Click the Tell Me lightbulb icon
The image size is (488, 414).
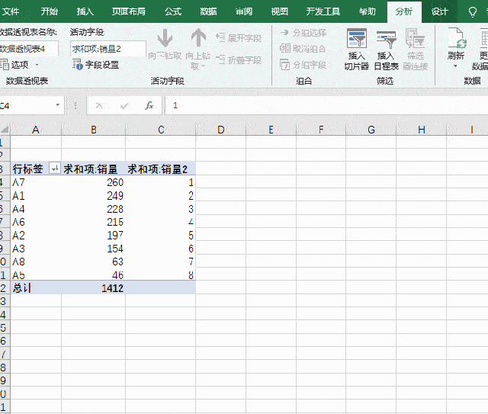point(473,12)
